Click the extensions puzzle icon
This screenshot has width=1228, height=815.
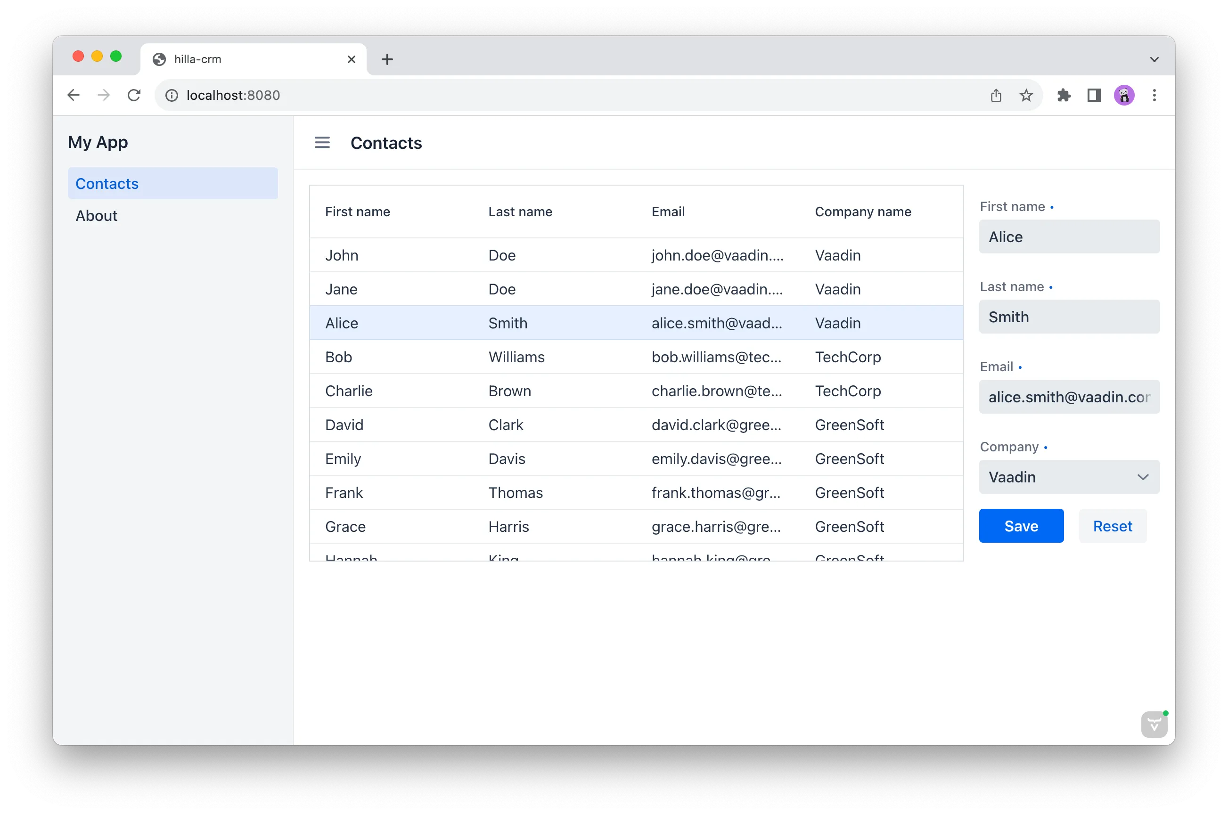pos(1064,95)
